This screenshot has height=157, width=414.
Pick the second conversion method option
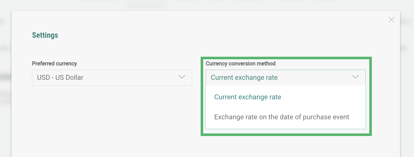(x=281, y=117)
